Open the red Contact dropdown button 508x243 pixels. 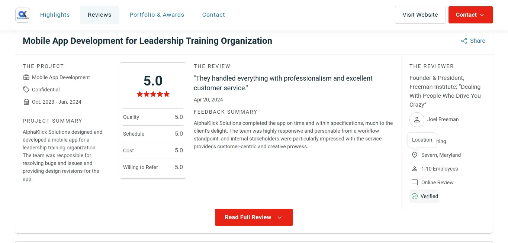click(471, 15)
